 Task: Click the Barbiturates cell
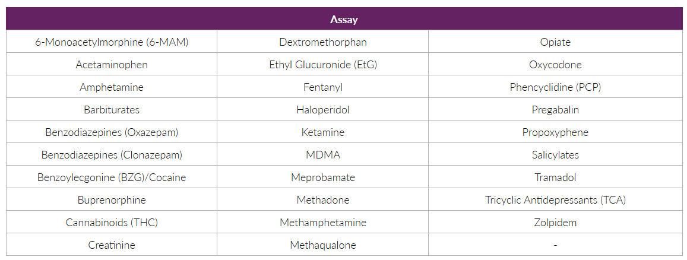(x=112, y=110)
